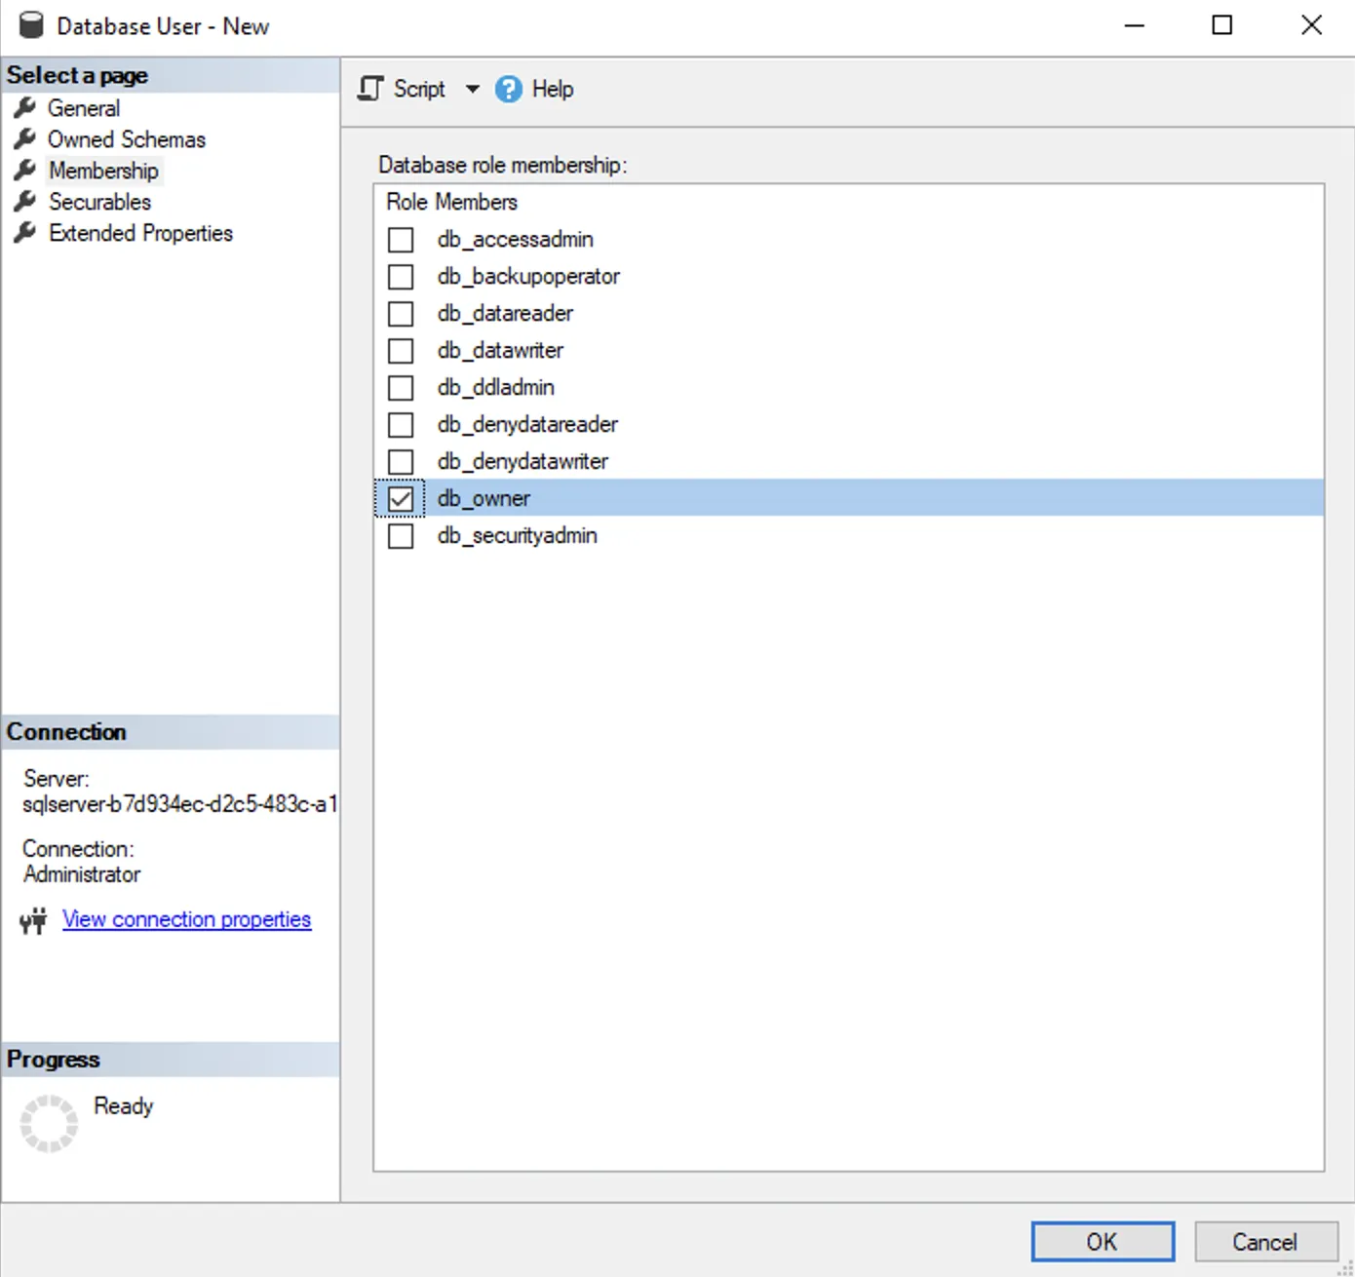Click the wrench icon beside General
Image resolution: width=1355 pixels, height=1277 pixels.
click(x=25, y=107)
